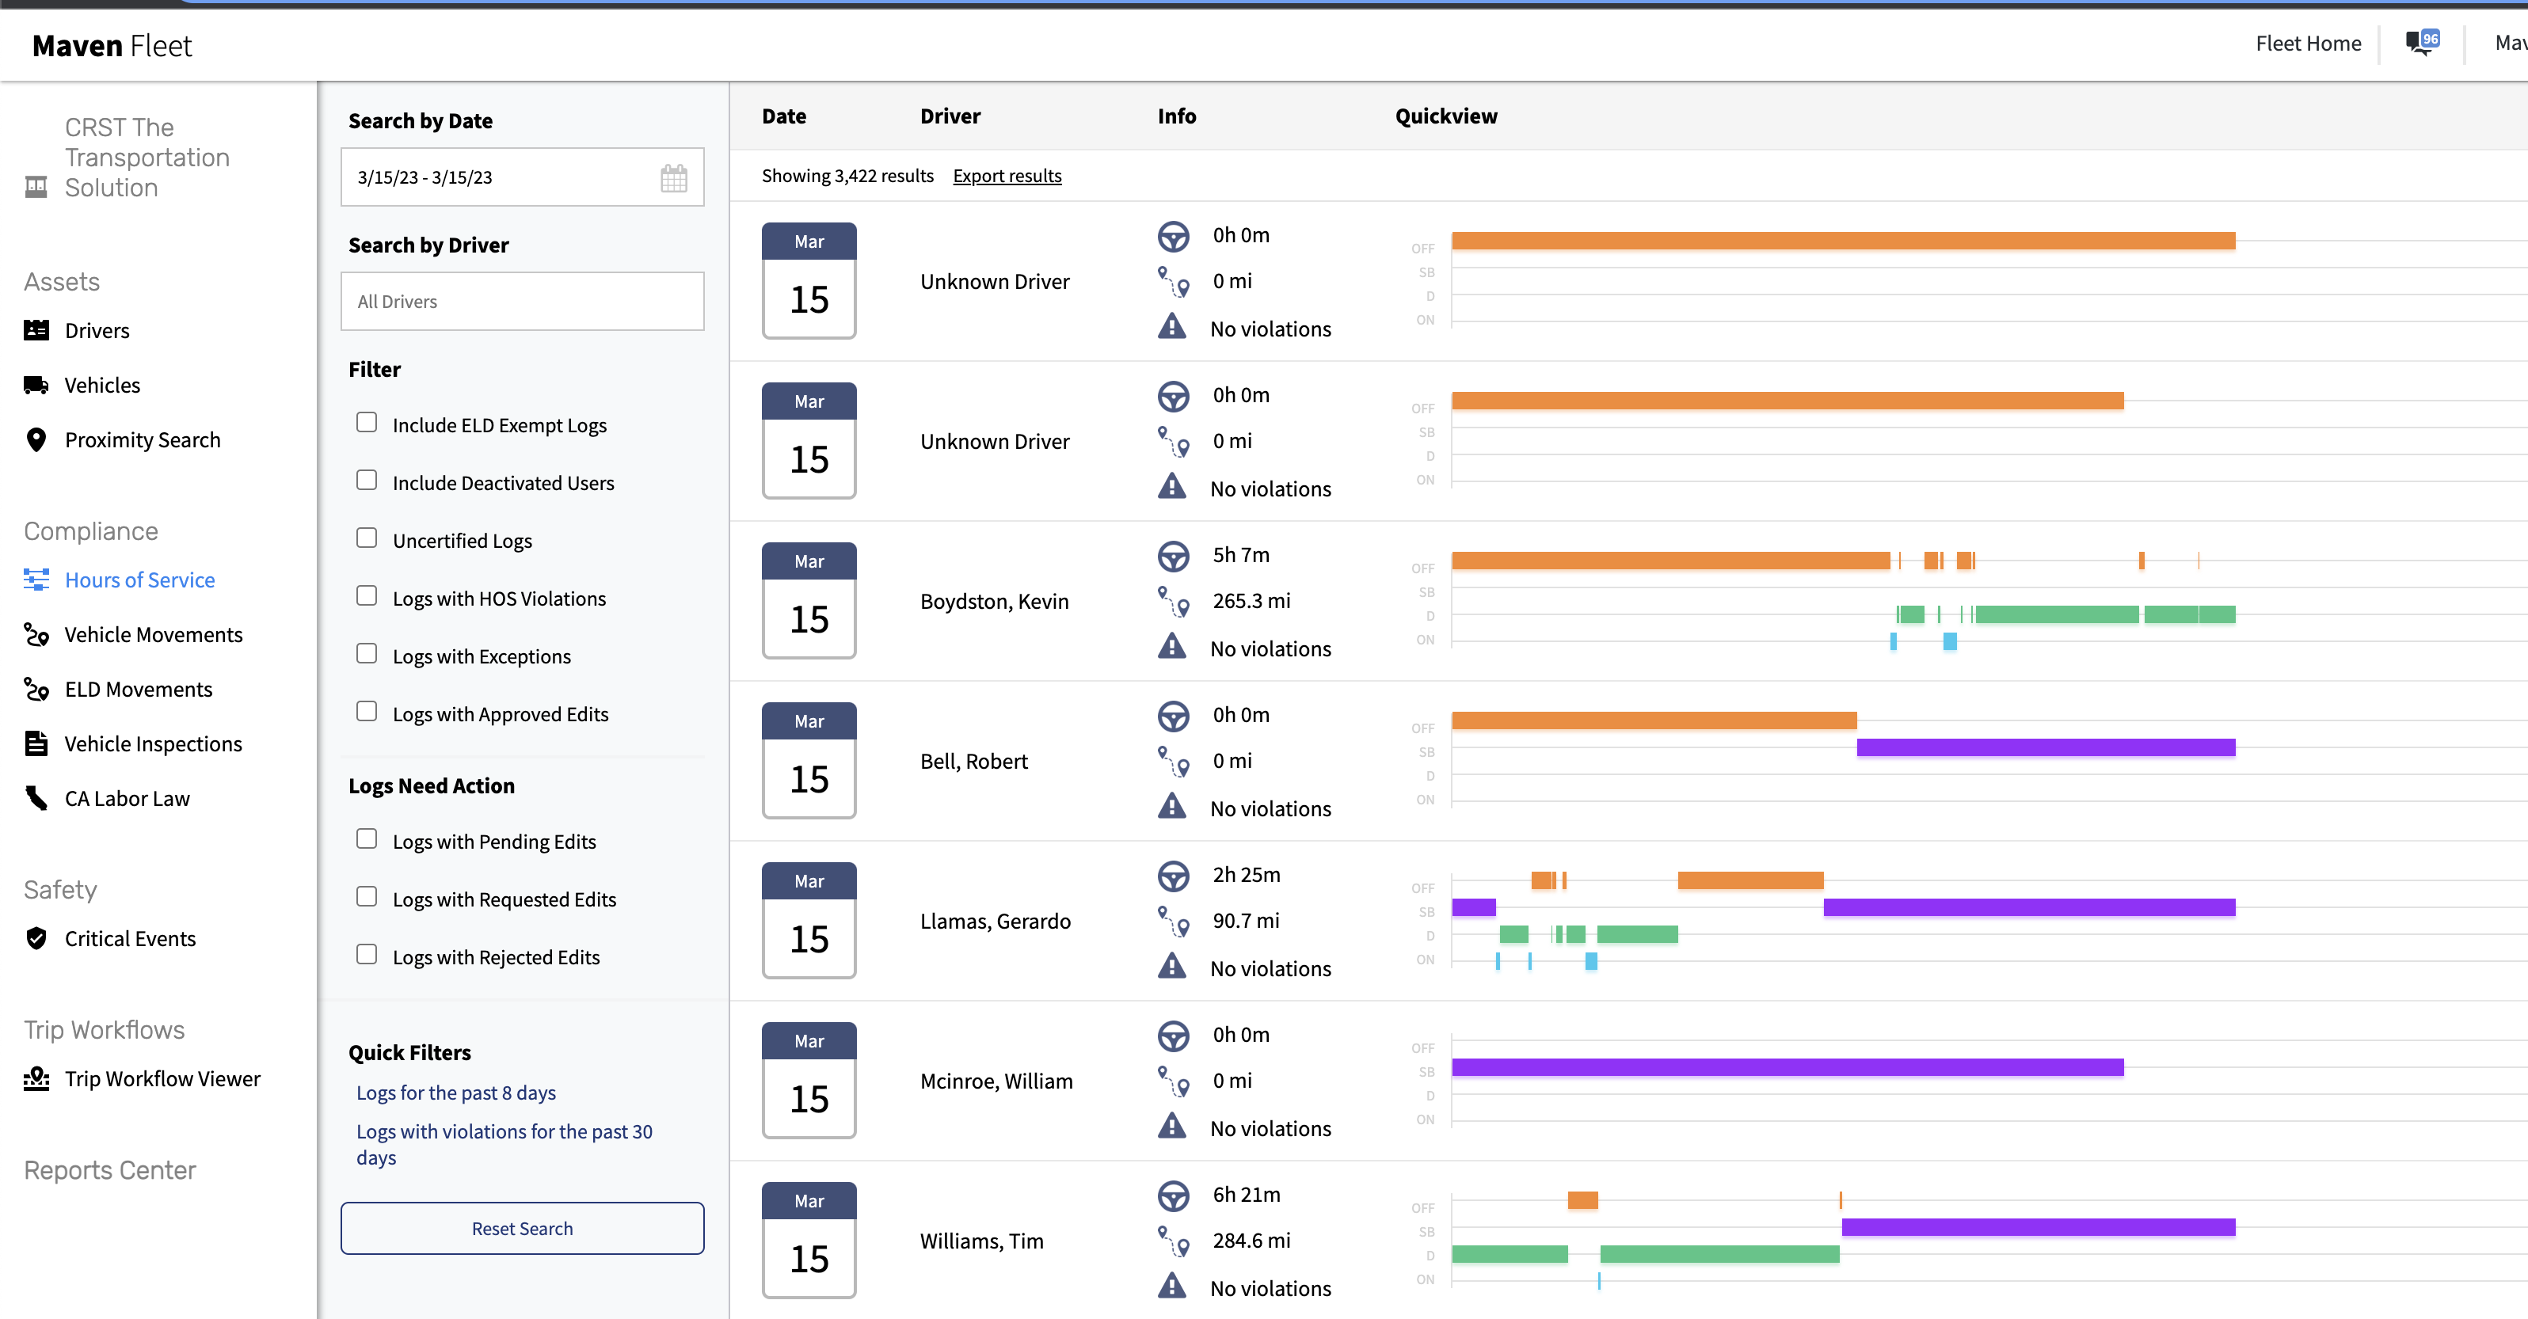
Task: Check Logs with HOS Violations
Action: pos(366,595)
